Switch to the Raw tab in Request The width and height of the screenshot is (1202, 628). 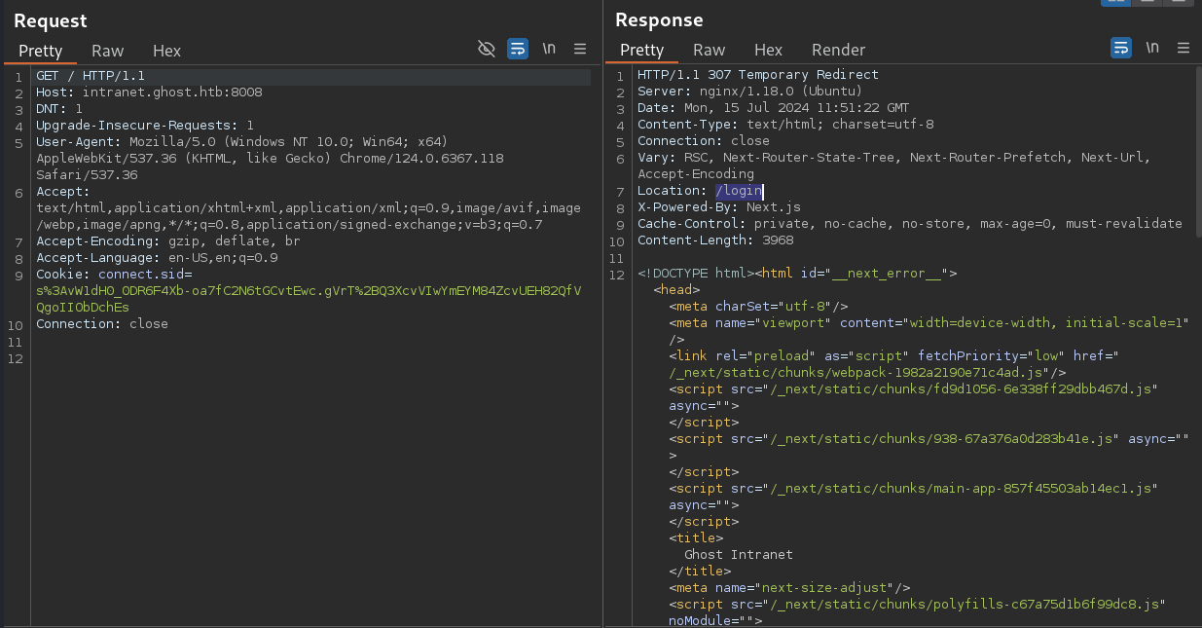(108, 51)
